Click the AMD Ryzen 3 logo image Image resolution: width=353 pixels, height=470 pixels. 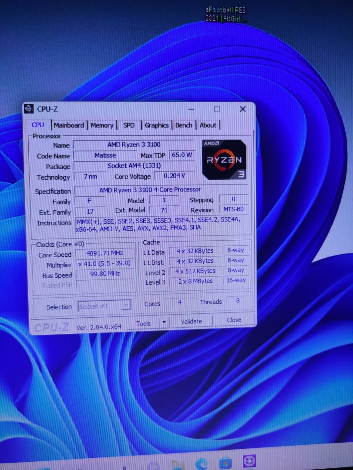pos(224,159)
